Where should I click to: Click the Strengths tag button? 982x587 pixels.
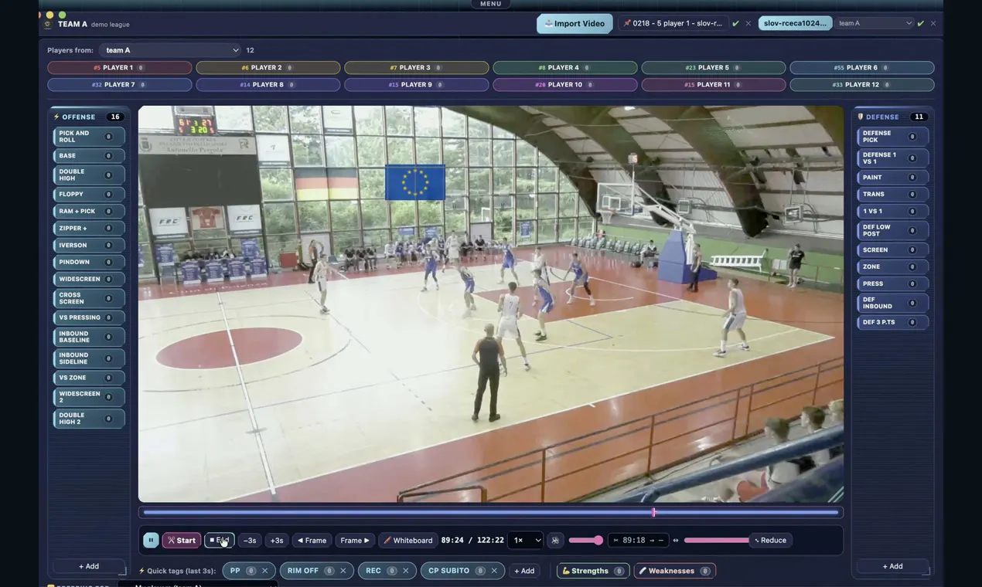click(x=592, y=571)
